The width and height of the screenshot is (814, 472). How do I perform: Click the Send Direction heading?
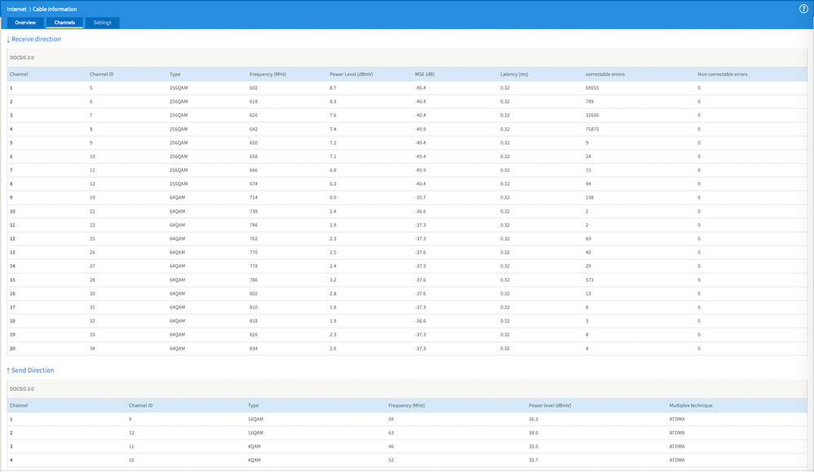[x=31, y=370]
